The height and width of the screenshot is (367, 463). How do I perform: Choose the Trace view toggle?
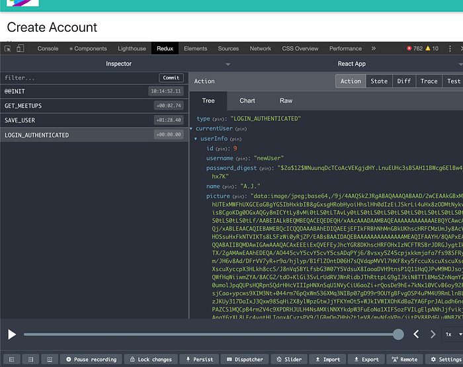point(429,81)
